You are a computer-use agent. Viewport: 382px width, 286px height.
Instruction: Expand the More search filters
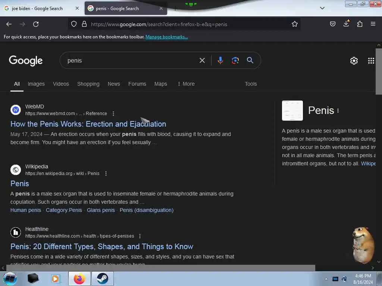click(x=186, y=84)
